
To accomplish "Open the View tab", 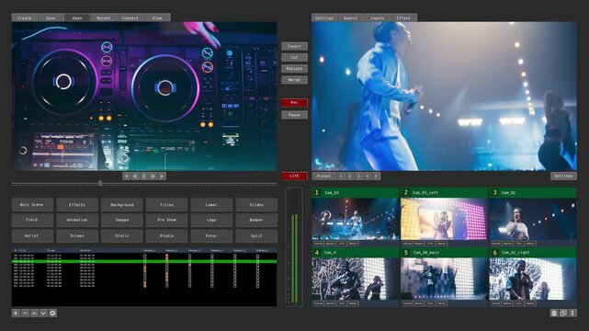I will pyautogui.click(x=157, y=17).
